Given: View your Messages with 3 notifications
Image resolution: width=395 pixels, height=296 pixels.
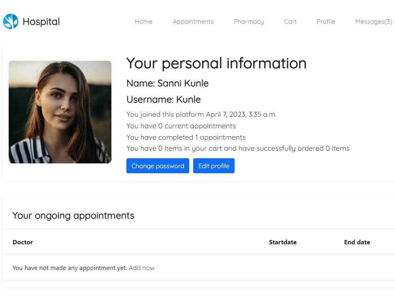Looking at the screenshot, I should [x=373, y=22].
